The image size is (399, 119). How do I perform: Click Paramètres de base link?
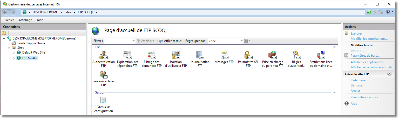click(365, 56)
